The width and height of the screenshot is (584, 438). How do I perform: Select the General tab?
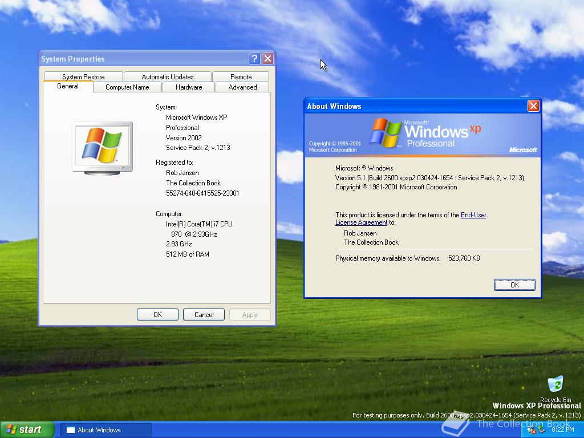click(68, 87)
